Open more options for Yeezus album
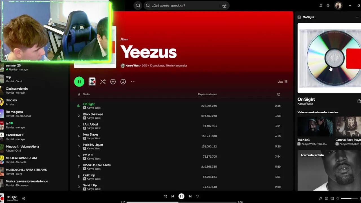 click(x=133, y=82)
